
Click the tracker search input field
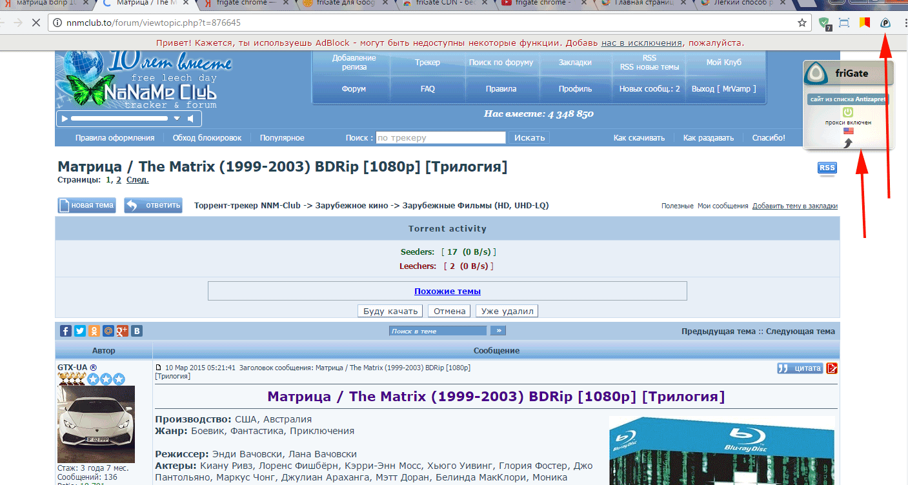point(440,137)
